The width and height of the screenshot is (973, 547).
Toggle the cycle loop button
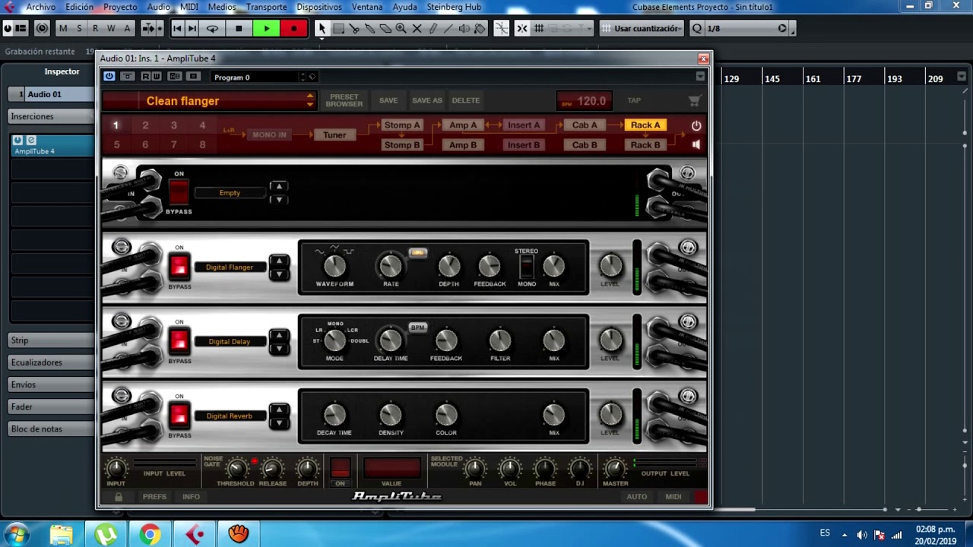pyautogui.click(x=212, y=28)
